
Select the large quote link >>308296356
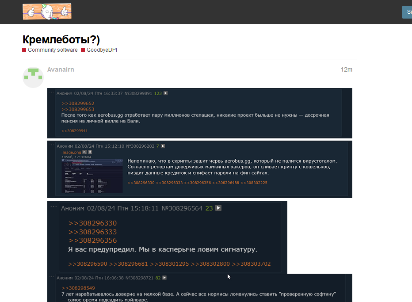tap(92, 241)
